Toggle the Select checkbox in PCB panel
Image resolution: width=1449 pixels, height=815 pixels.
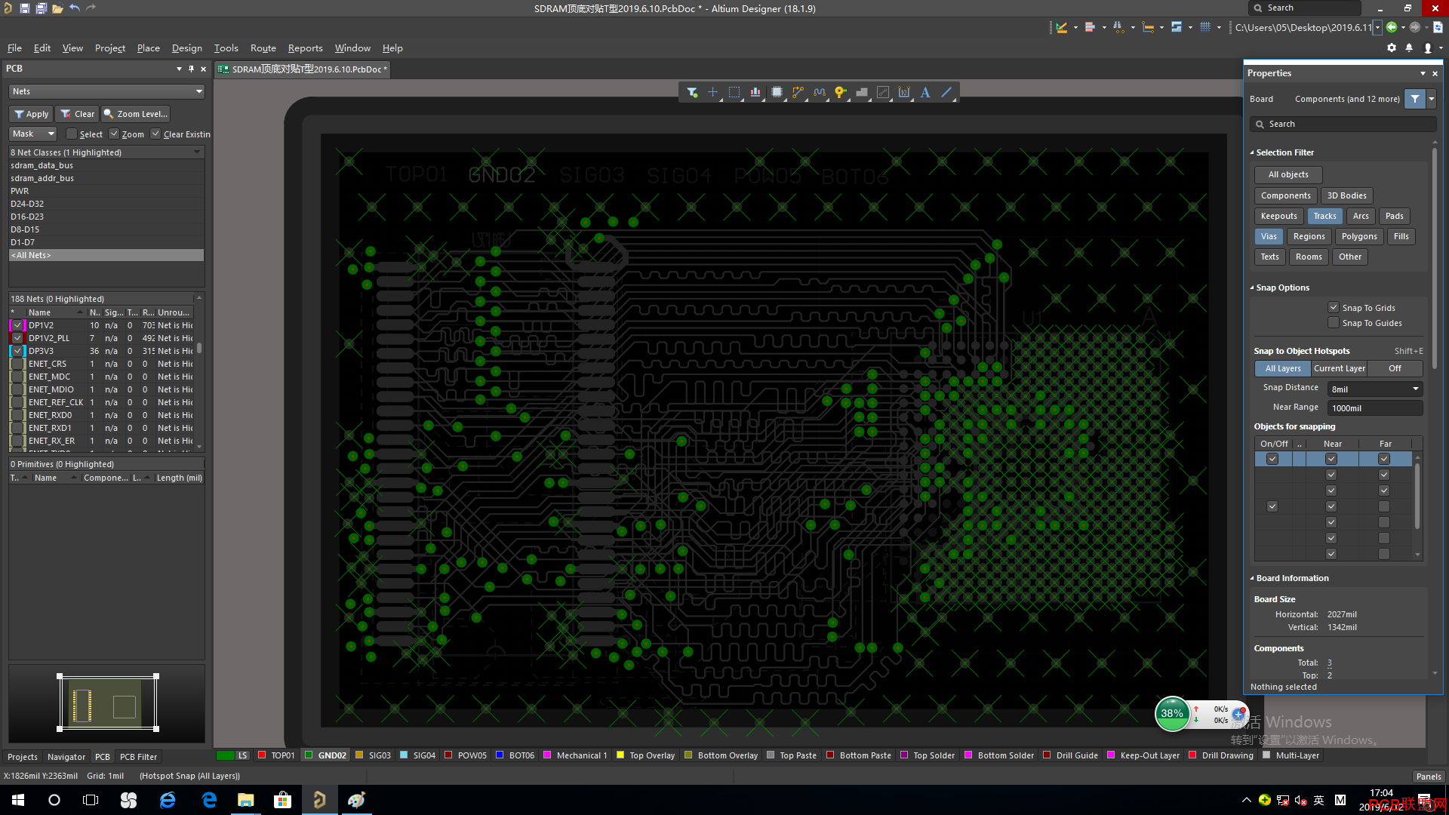(72, 134)
